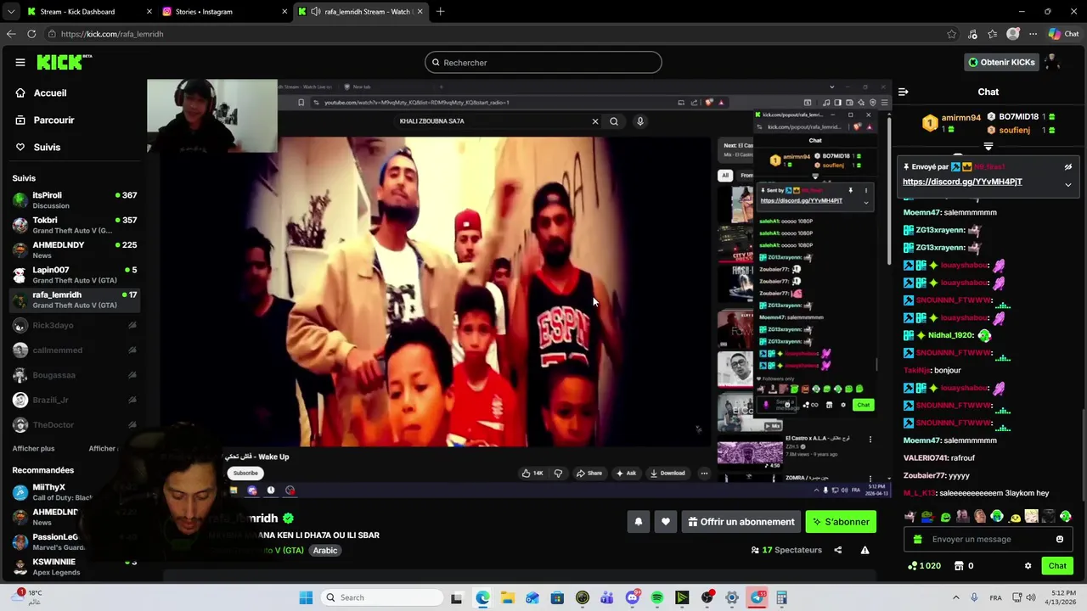Viewport: 1087px width, 611px height.
Task: Hide the pinned discord message
Action: click(x=1068, y=167)
